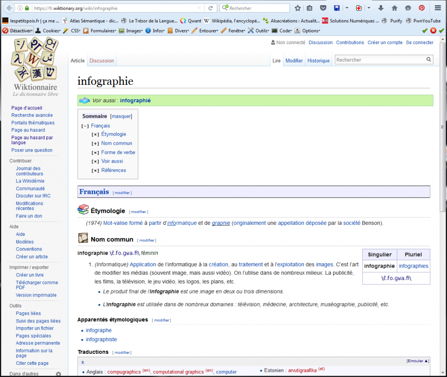Click the Pocket icon in the toolbar
The width and height of the screenshot is (447, 377).
pos(323,8)
